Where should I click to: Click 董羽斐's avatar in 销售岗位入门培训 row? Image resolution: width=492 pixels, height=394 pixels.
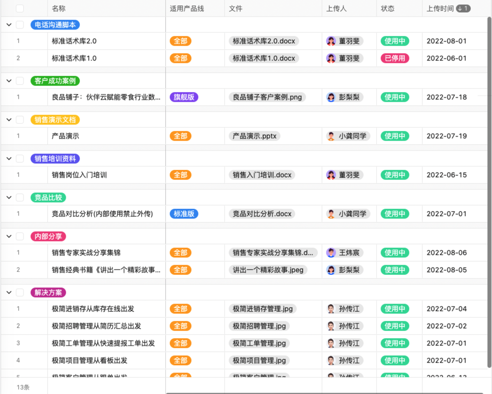pyautogui.click(x=331, y=175)
